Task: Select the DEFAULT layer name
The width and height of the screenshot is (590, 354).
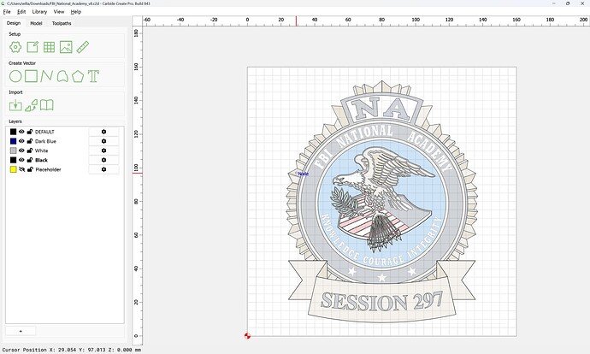Action: pyautogui.click(x=44, y=132)
